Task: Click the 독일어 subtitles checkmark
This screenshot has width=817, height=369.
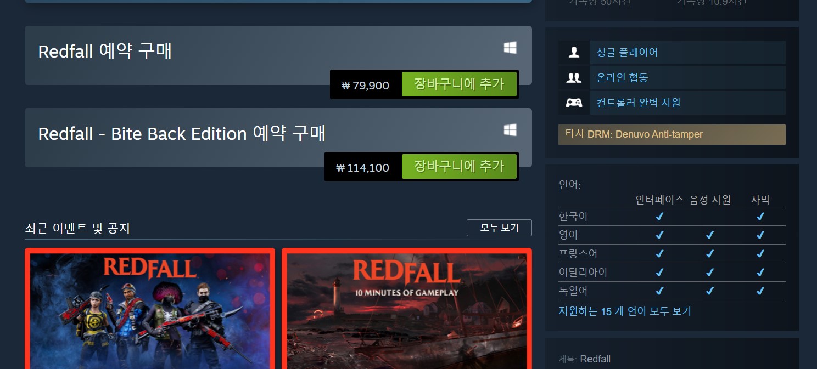Action: [x=760, y=291]
